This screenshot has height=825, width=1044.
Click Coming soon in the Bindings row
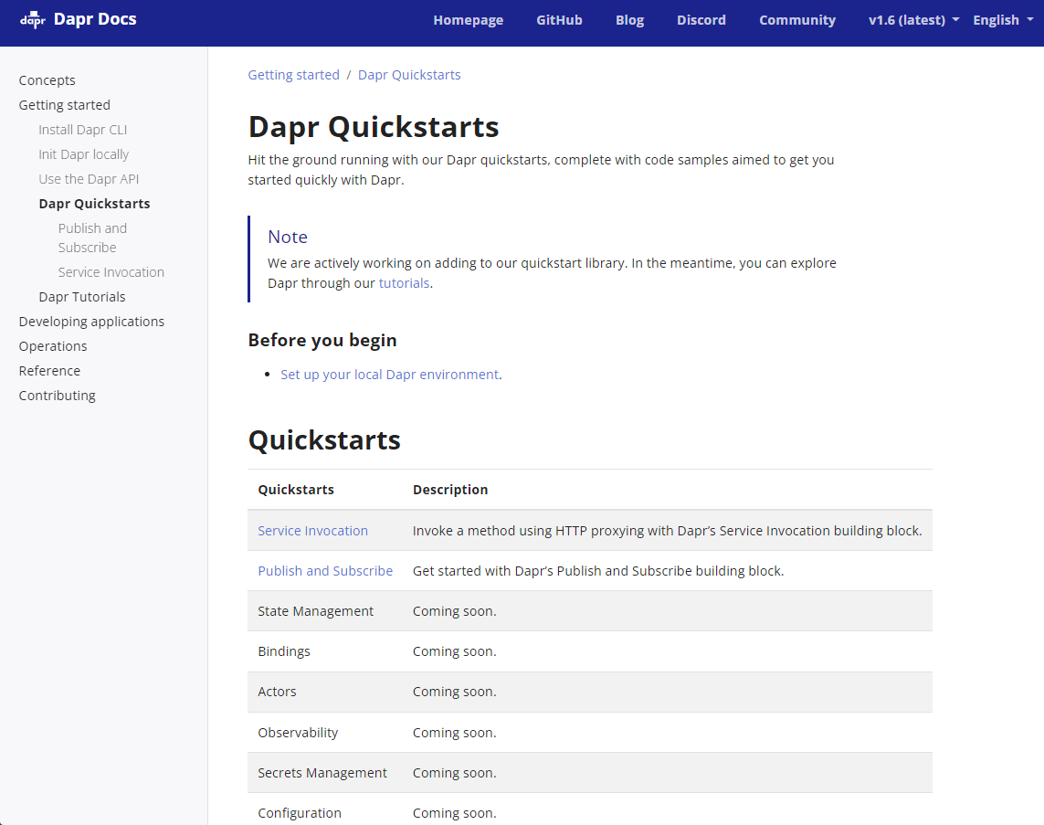click(x=455, y=651)
